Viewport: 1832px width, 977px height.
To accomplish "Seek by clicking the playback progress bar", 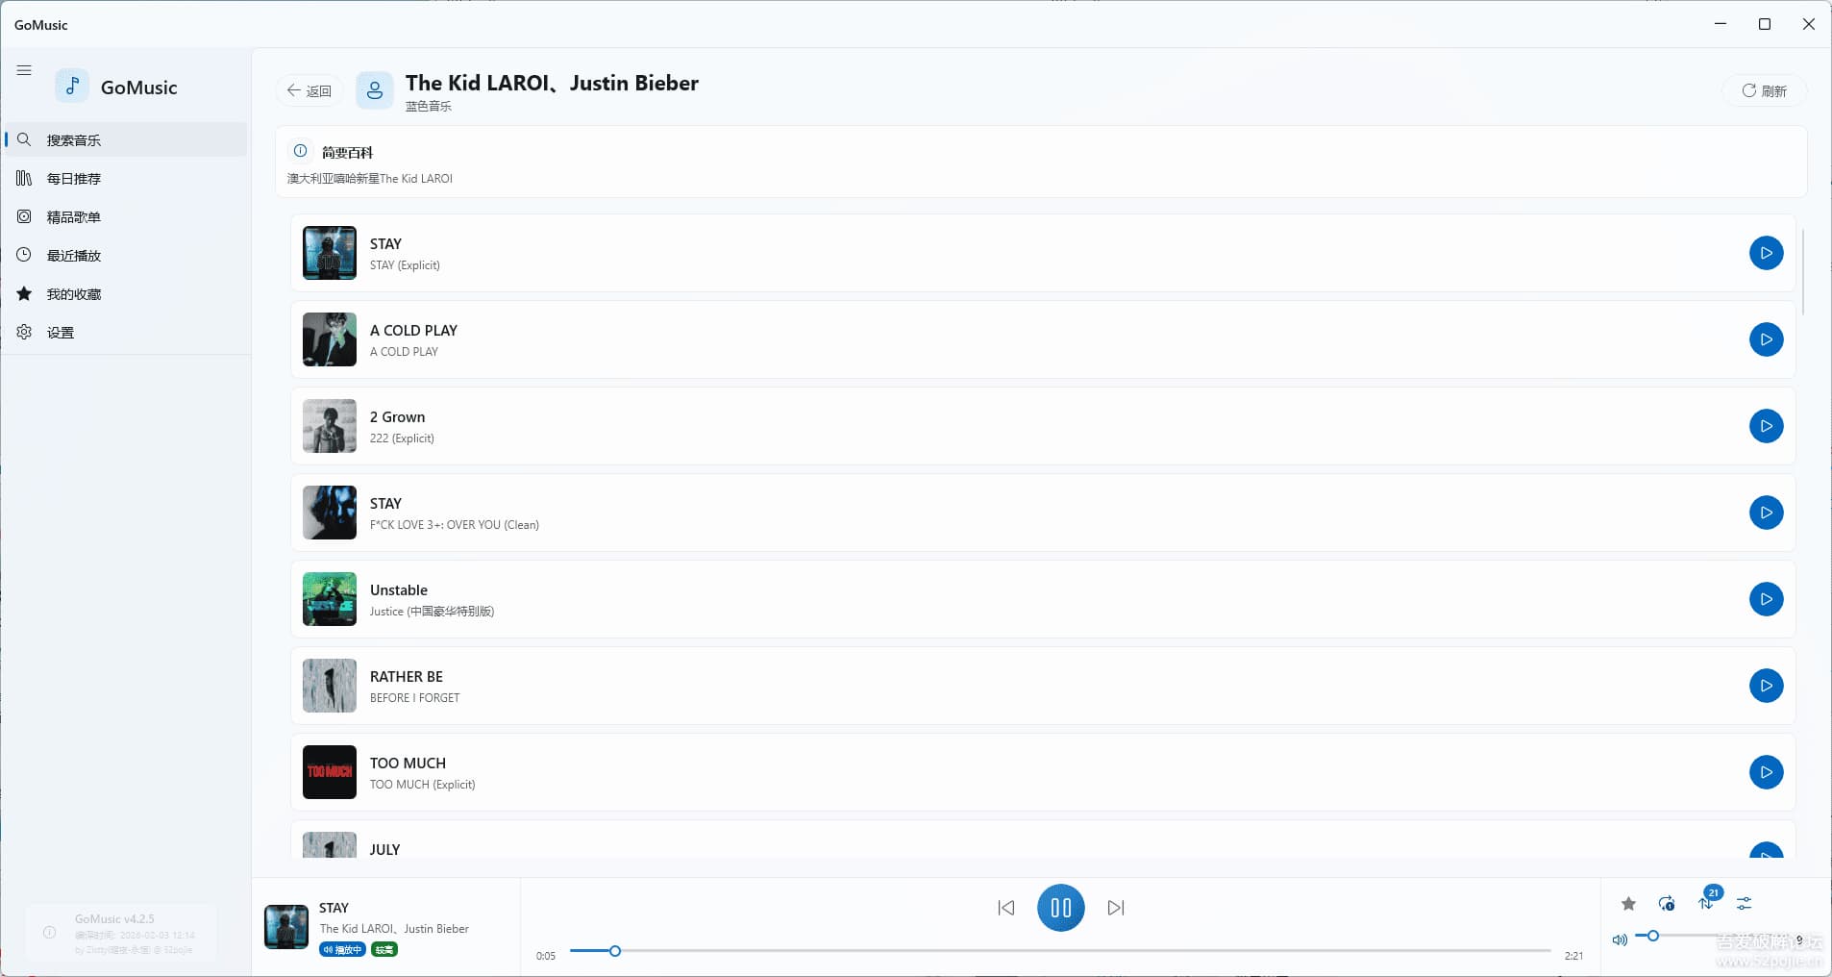I will point(1060,951).
